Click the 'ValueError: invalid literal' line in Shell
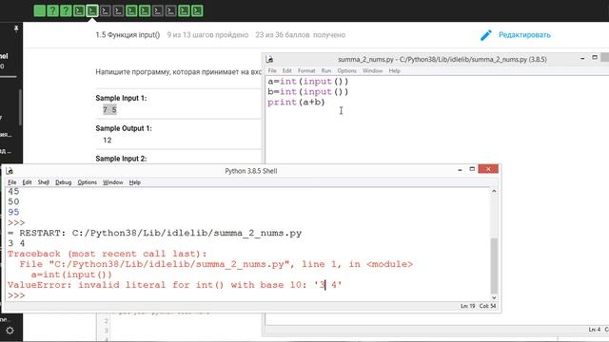 coord(174,285)
